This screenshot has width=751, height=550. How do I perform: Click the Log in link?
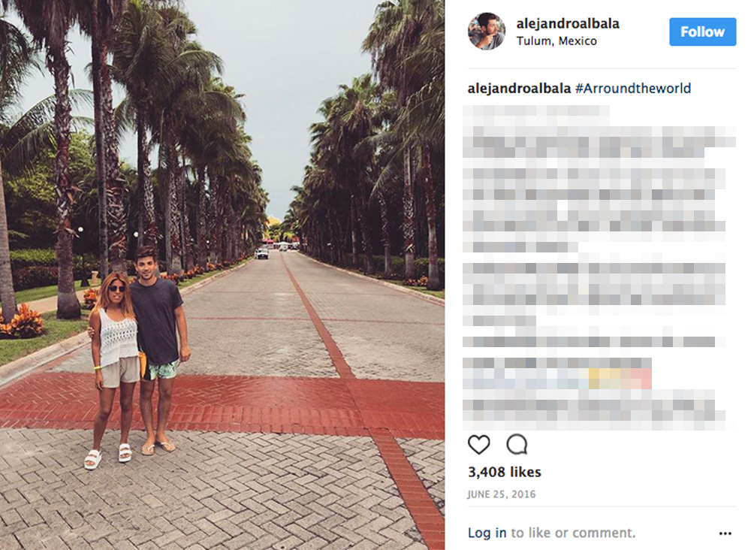(x=487, y=533)
